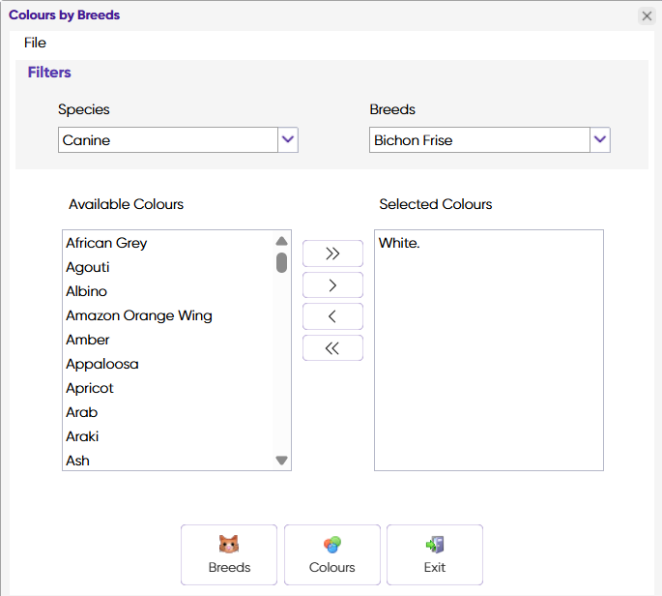This screenshot has width=662, height=596.
Task: Add selected colour with single right arrow
Action: tap(332, 285)
